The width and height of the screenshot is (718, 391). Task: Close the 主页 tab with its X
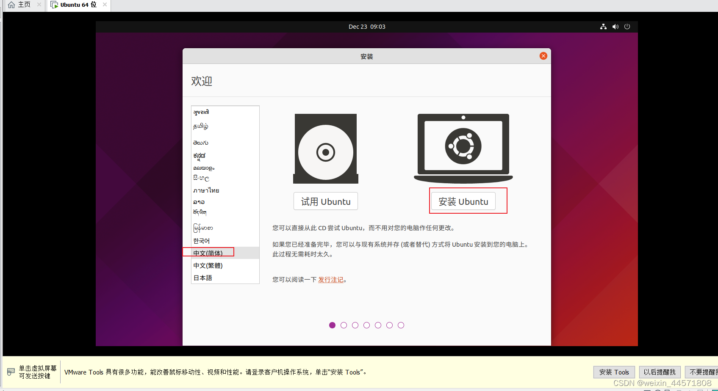[39, 5]
